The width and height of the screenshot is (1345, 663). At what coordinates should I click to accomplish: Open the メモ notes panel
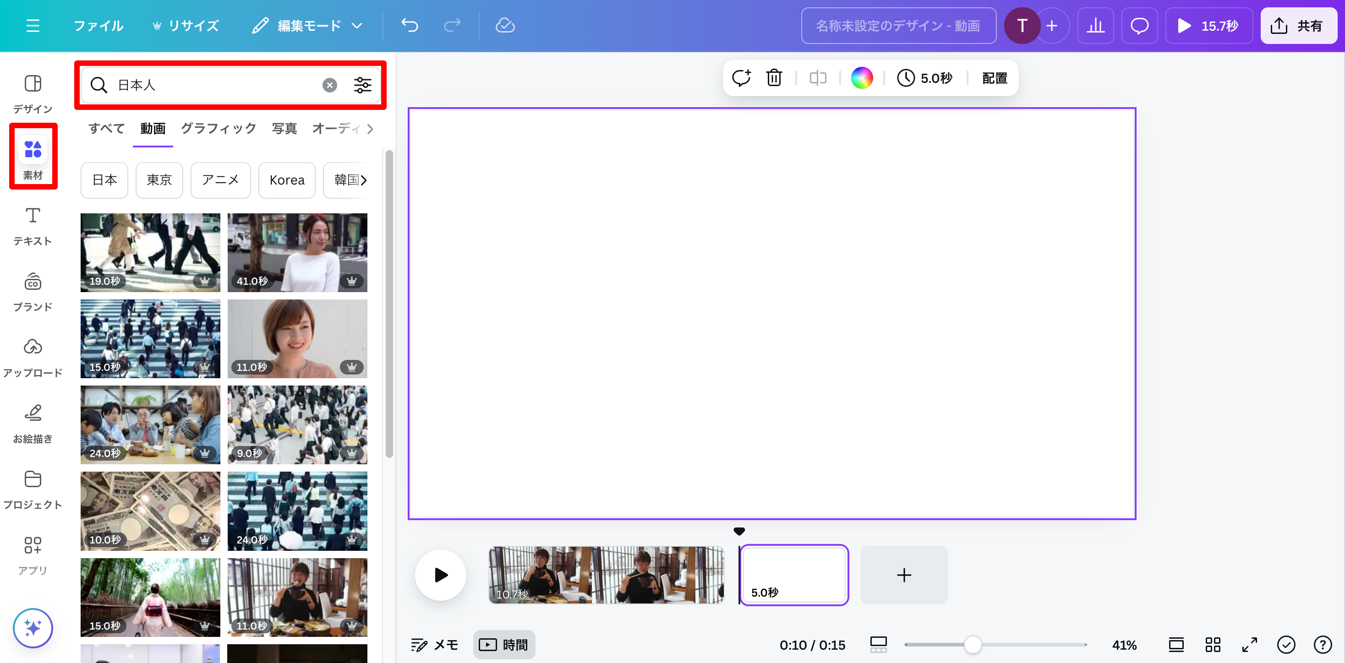pyautogui.click(x=434, y=645)
